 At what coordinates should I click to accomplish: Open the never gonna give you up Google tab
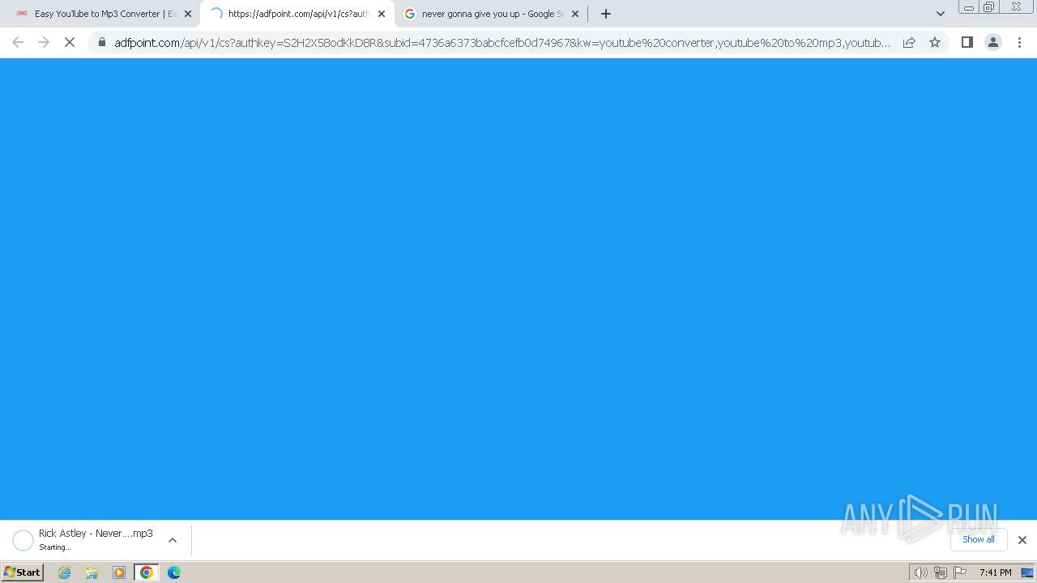pos(492,14)
